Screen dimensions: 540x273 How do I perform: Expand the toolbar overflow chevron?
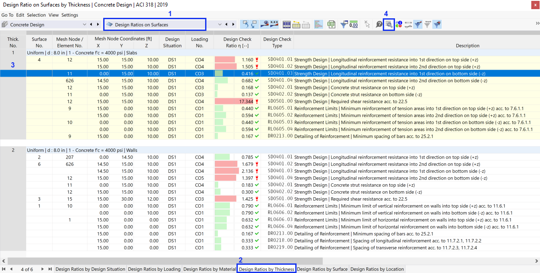point(537,24)
